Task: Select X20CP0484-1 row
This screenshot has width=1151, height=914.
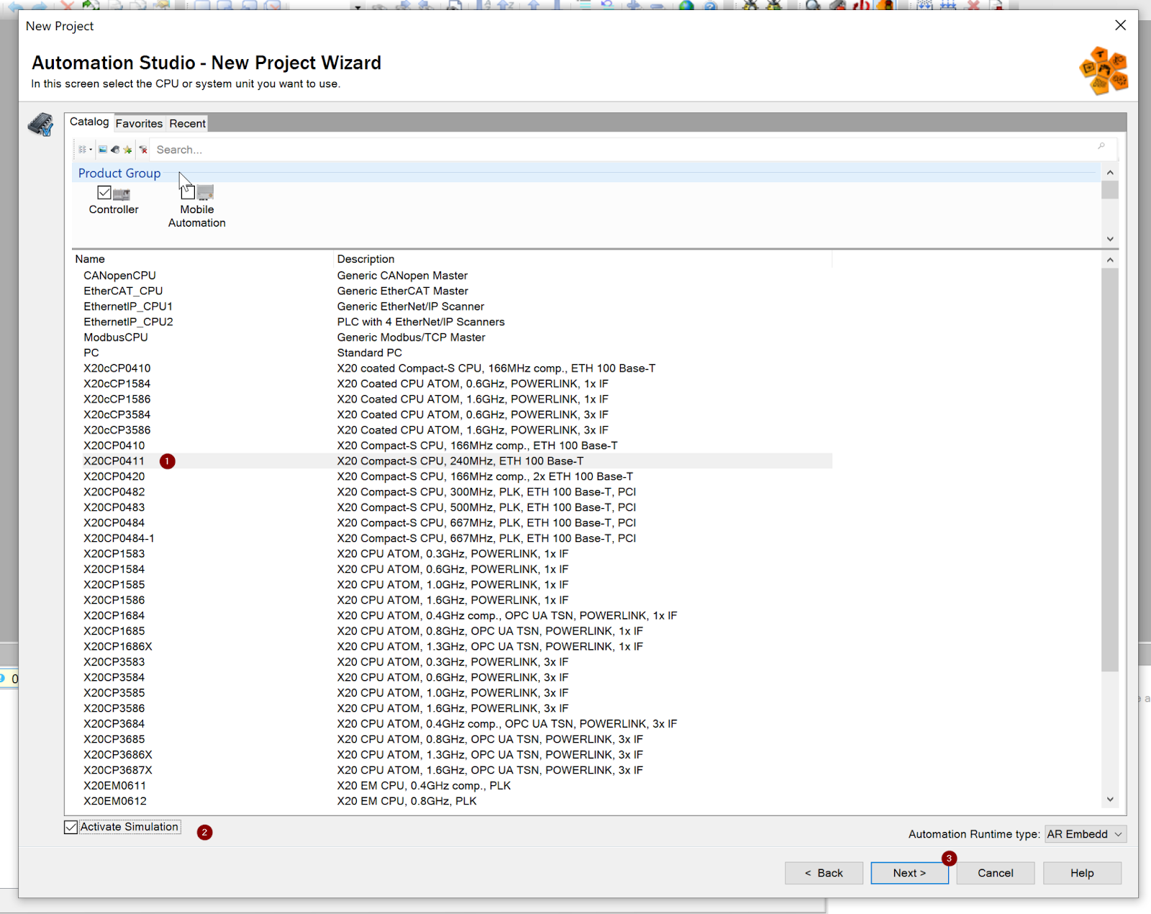Action: tap(453, 538)
